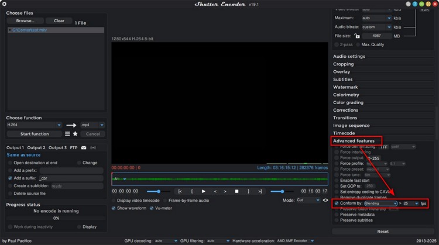Click Same as source destination link

tap(23, 155)
